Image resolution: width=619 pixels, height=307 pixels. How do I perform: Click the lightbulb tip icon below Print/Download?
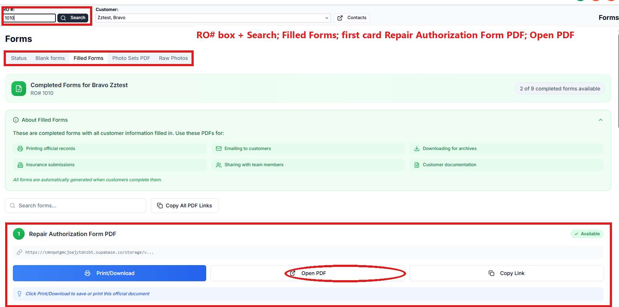19,294
